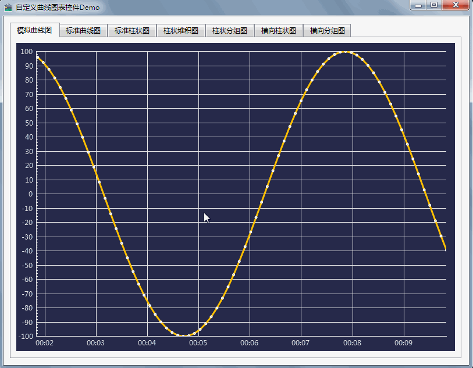Click the 00:06 label on the x-axis
The width and height of the screenshot is (473, 368).
click(250, 344)
